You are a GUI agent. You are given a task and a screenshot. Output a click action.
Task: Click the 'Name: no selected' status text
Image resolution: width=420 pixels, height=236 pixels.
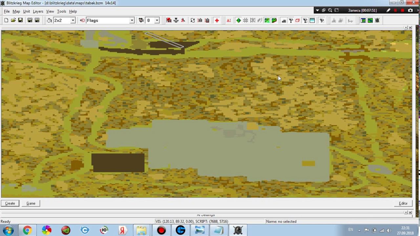click(x=281, y=222)
